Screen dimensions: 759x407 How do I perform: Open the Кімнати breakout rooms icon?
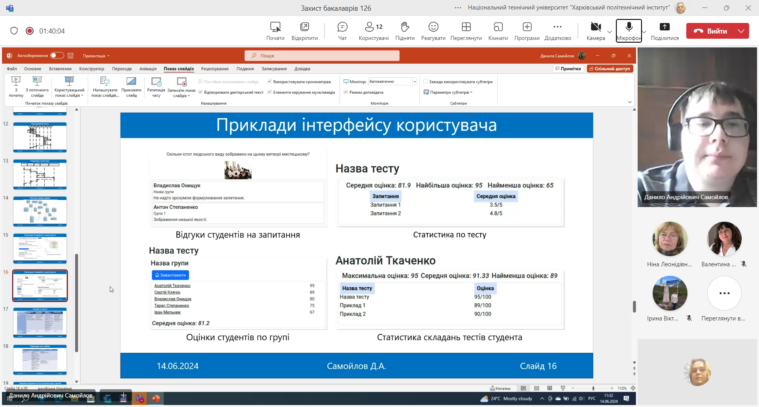498,31
